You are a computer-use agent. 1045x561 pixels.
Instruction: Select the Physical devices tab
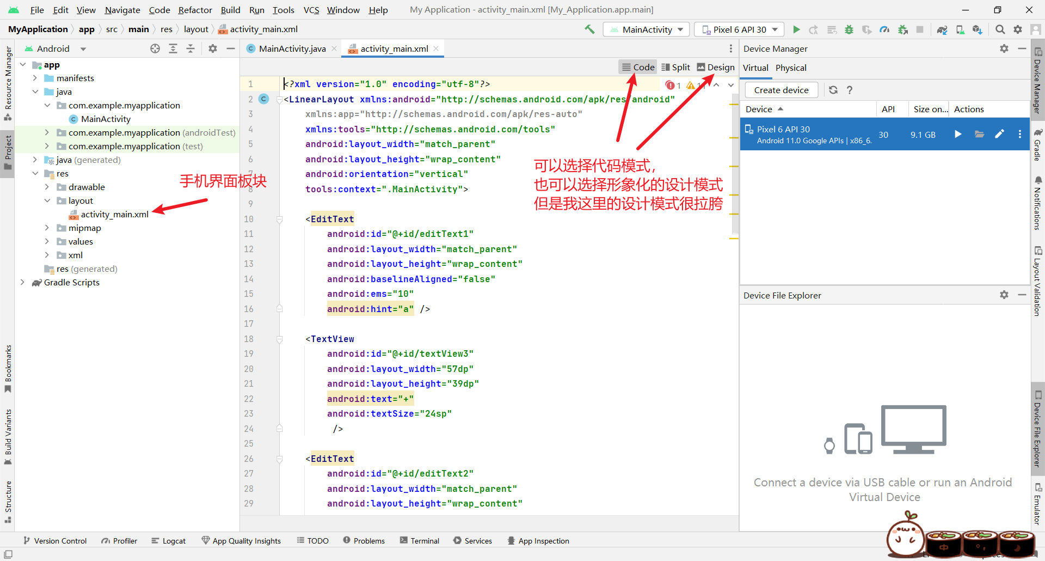click(791, 68)
